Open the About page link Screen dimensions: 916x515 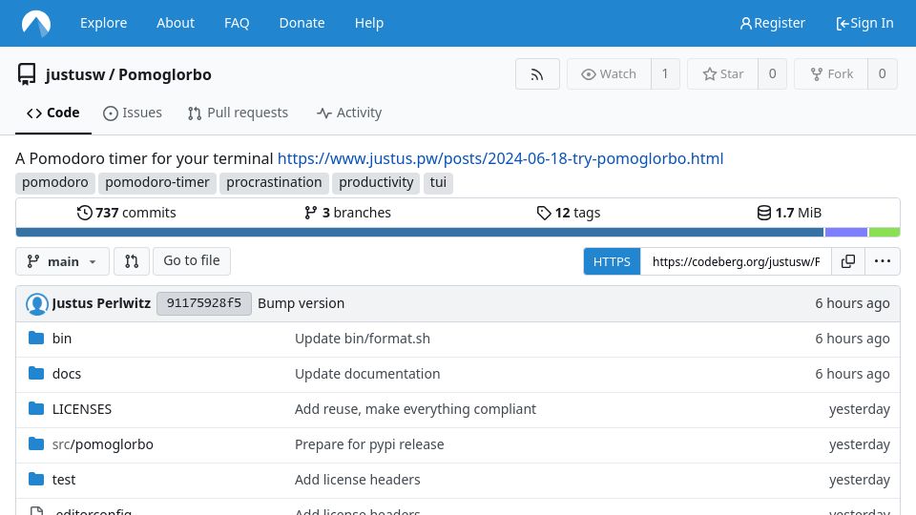(176, 23)
